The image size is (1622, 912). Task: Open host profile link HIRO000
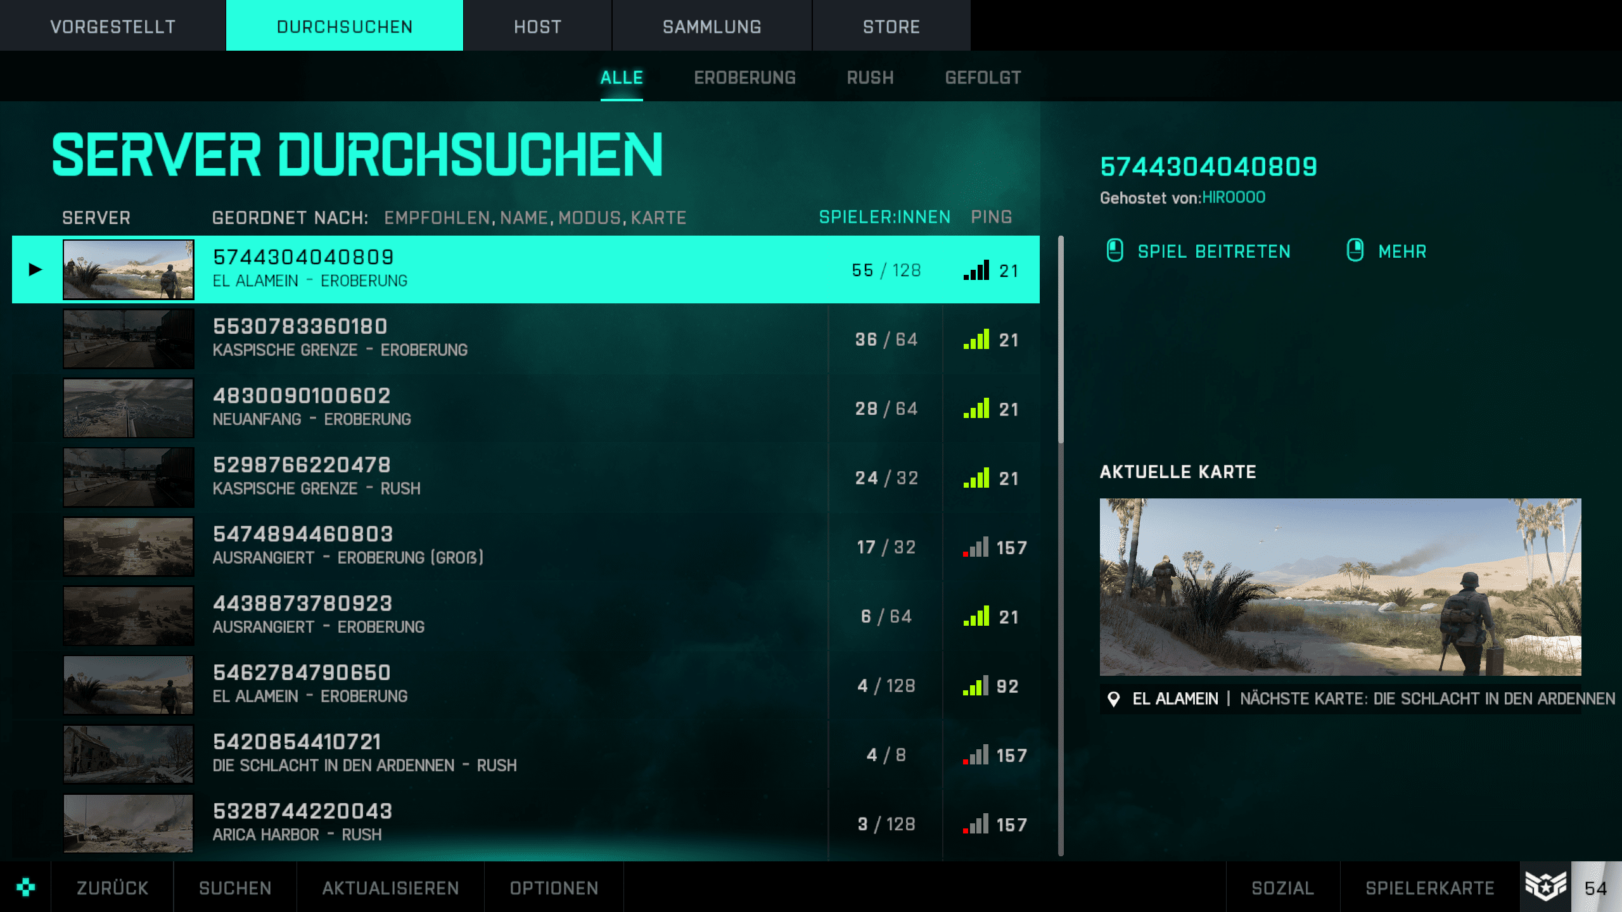(1234, 198)
